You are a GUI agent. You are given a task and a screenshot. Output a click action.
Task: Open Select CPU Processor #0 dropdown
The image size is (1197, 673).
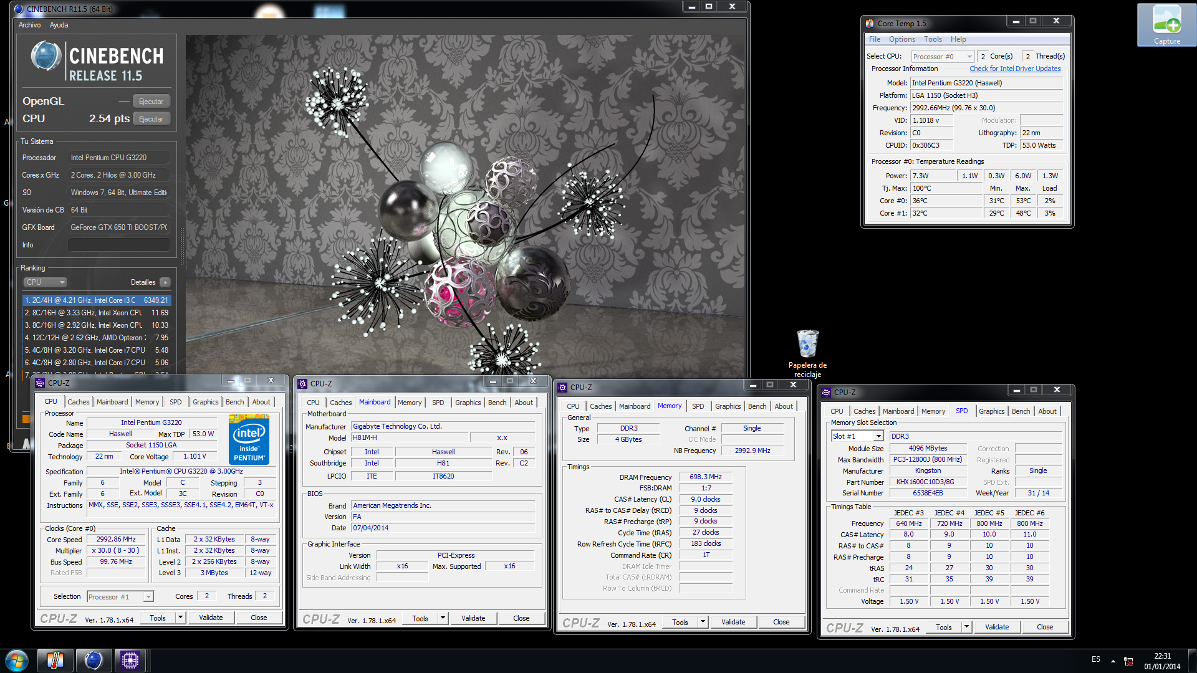point(942,57)
